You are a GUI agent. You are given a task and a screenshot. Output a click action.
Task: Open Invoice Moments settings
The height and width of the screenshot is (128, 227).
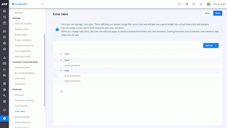click(23, 122)
